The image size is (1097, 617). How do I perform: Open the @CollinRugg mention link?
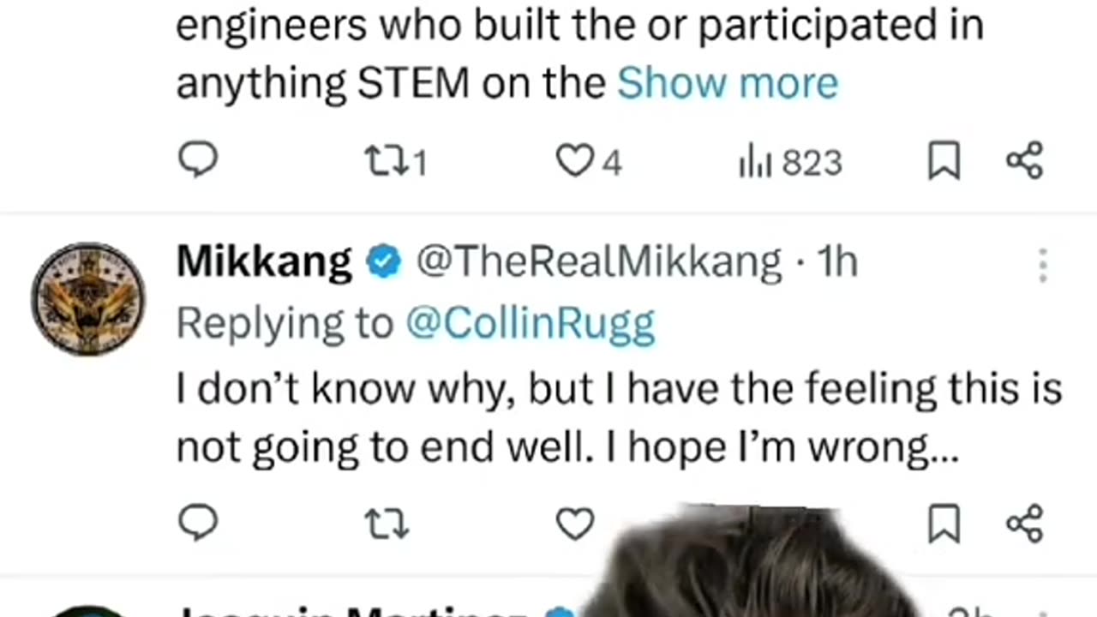(x=530, y=323)
